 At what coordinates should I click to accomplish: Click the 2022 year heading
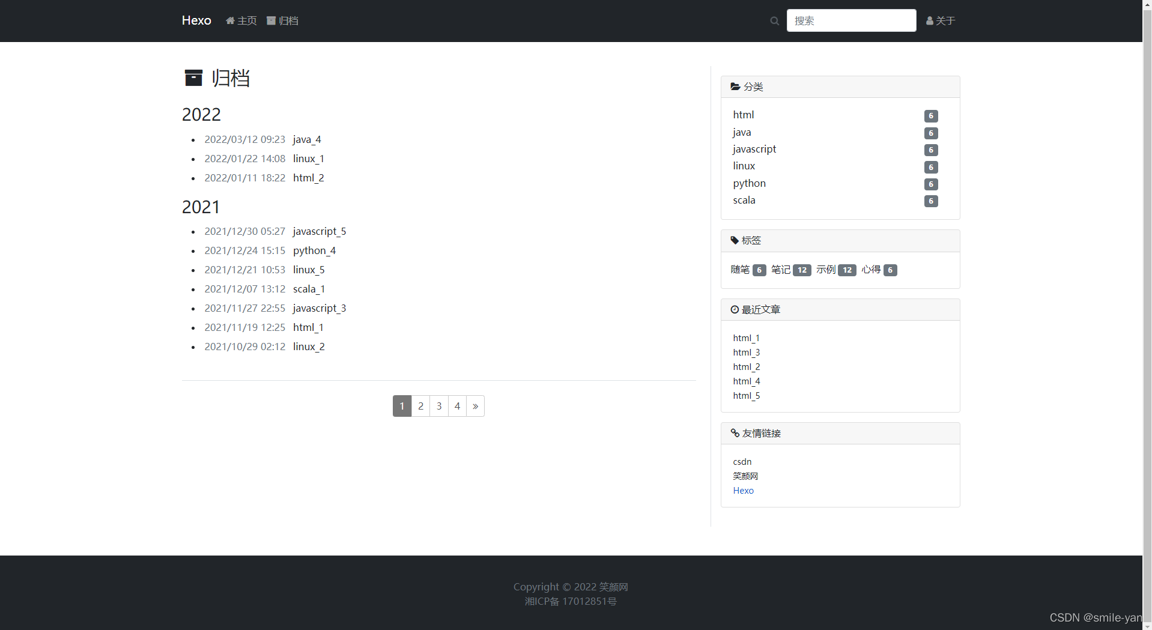[201, 114]
